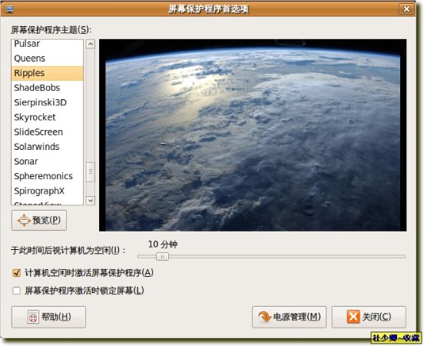Click the orange X icon on the close button
This screenshot has height=346, width=424.
click(x=353, y=317)
